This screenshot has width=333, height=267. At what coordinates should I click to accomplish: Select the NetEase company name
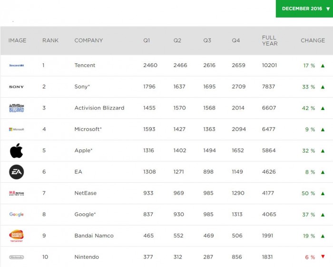coord(86,193)
